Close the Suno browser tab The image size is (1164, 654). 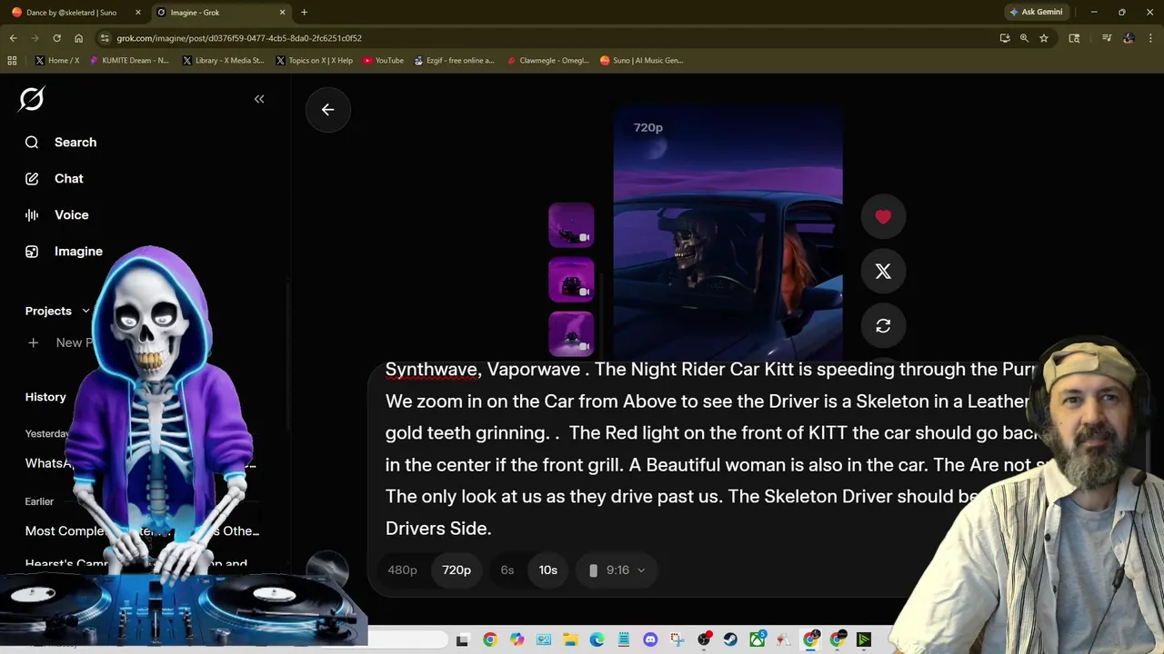tap(137, 12)
